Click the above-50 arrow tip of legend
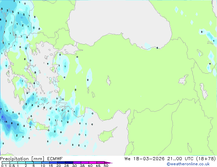The width and height of the screenshot is (217, 167). point(108,163)
